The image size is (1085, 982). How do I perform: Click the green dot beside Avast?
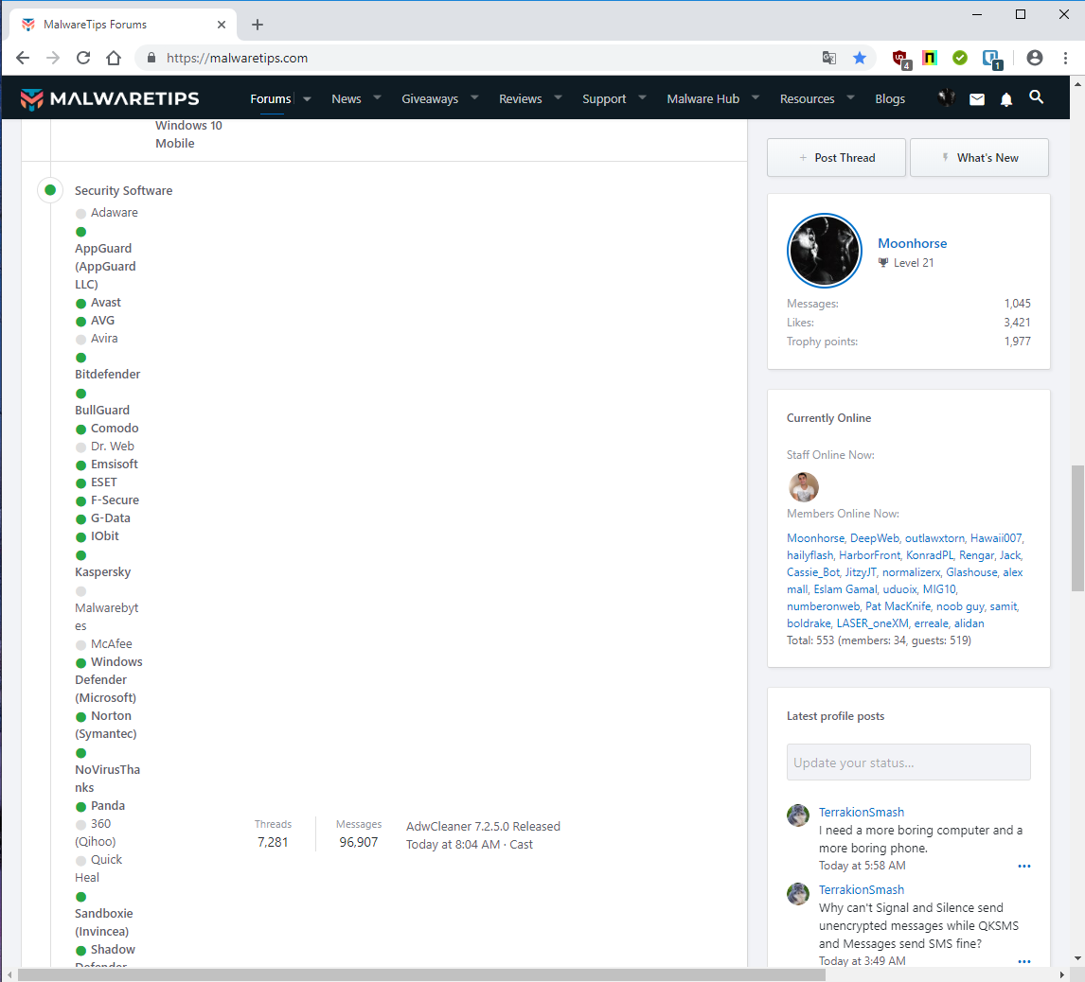(x=81, y=304)
